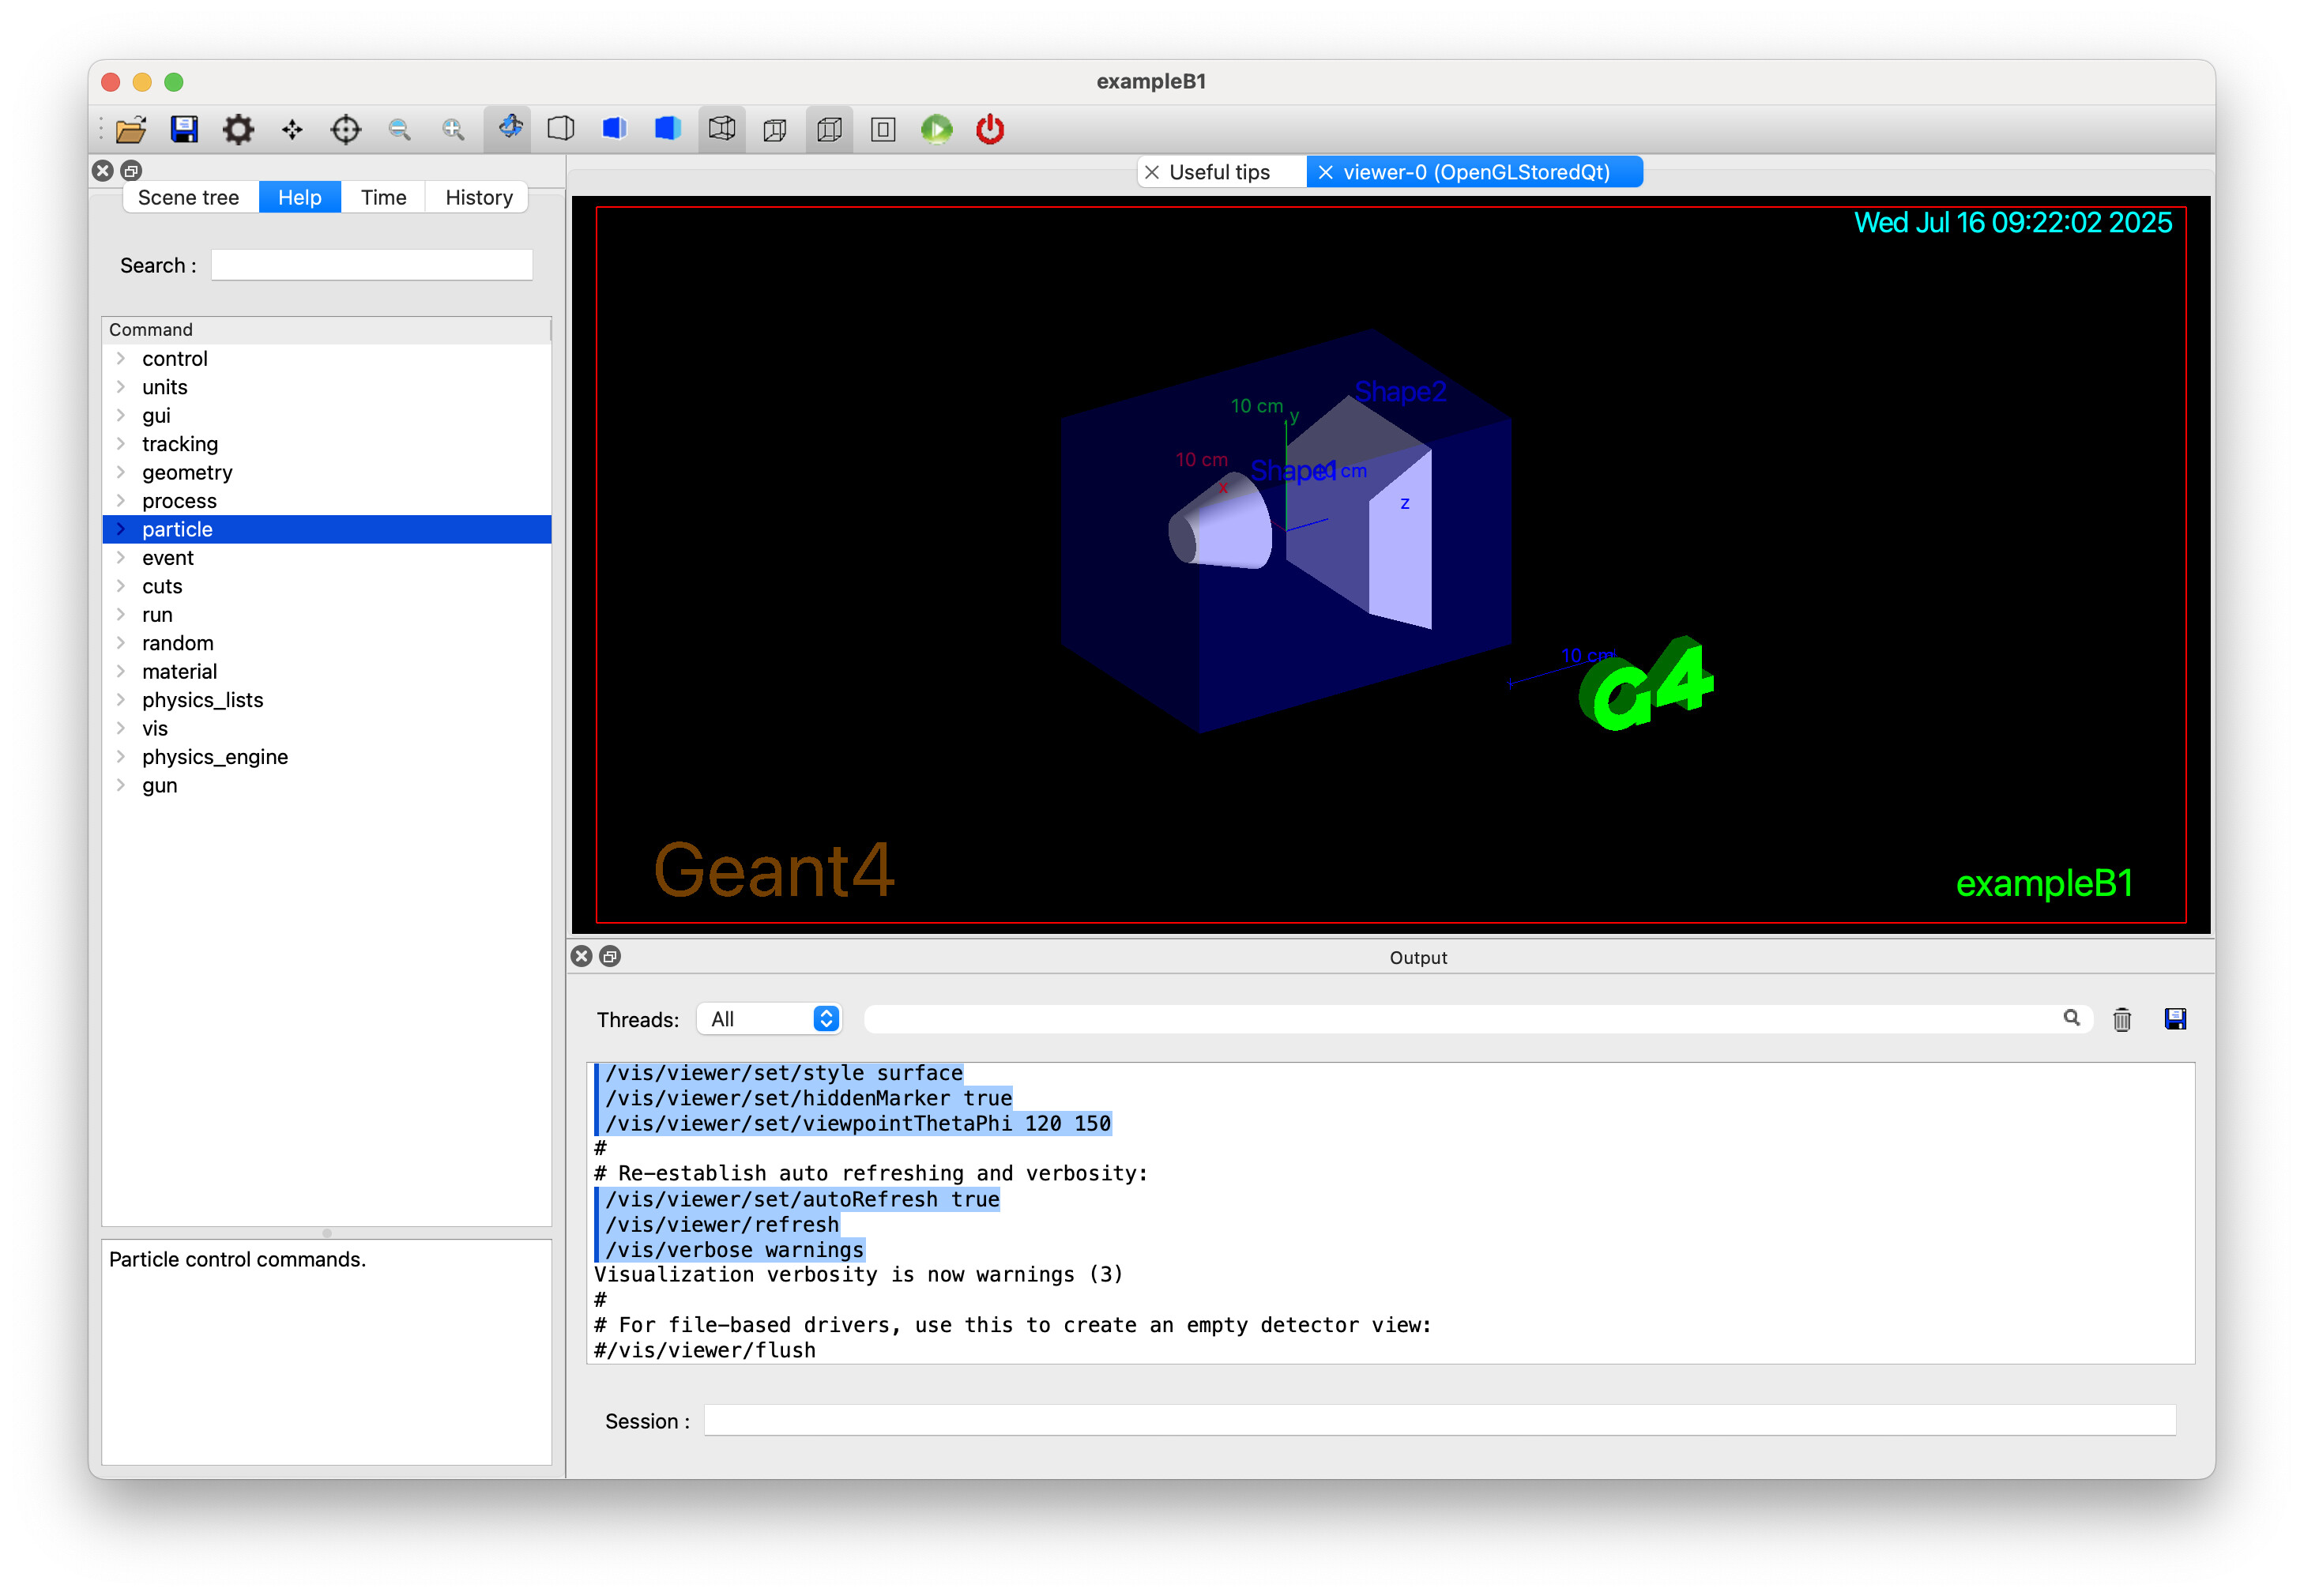
Task: Click green play button to run beamOn
Action: pos(937,129)
